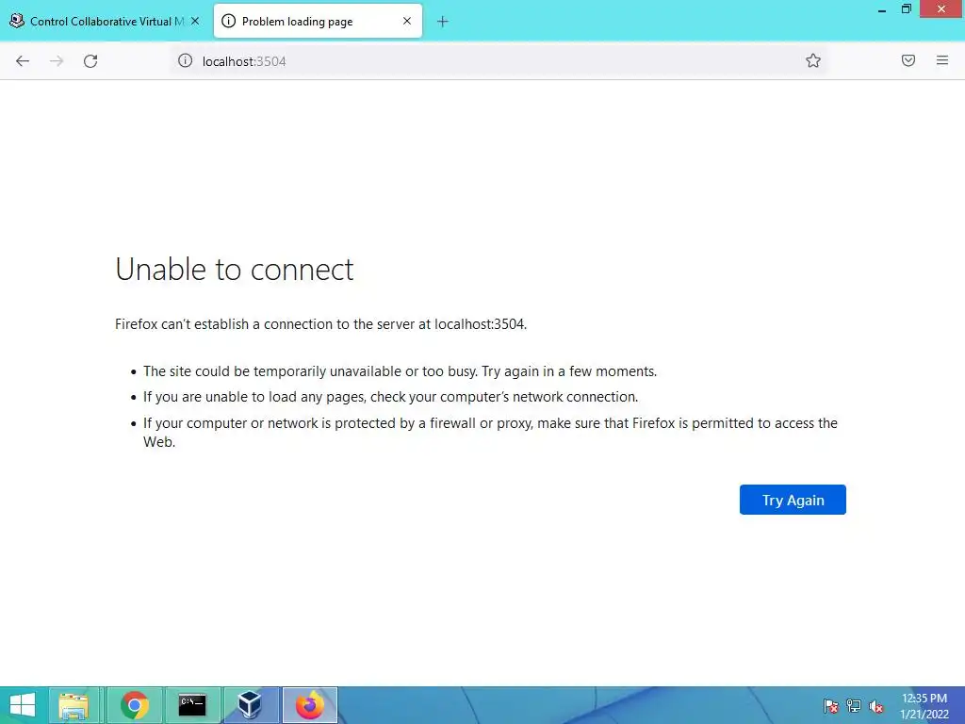This screenshot has height=724, width=965.
Task: Focus the localhost:3504 address bar
Action: tap(499, 61)
